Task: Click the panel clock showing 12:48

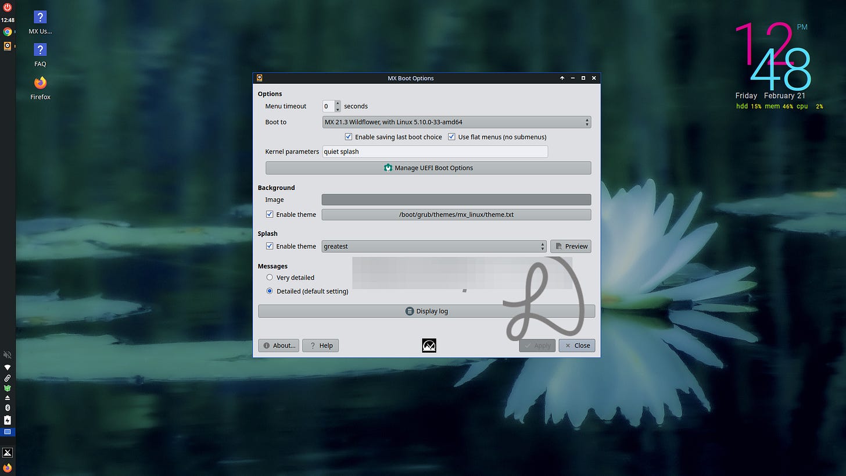Action: 8,20
